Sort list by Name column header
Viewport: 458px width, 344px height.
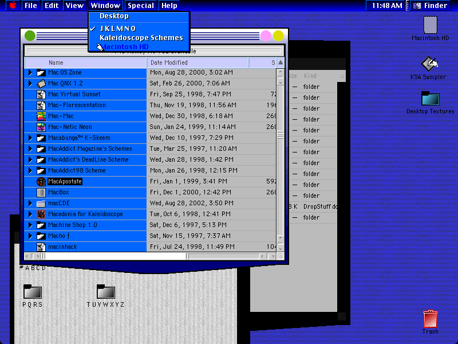85,62
